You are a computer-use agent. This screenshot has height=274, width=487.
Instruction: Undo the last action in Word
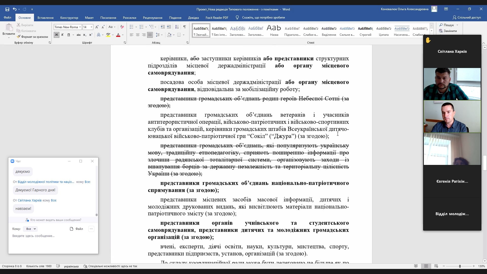(15, 9)
